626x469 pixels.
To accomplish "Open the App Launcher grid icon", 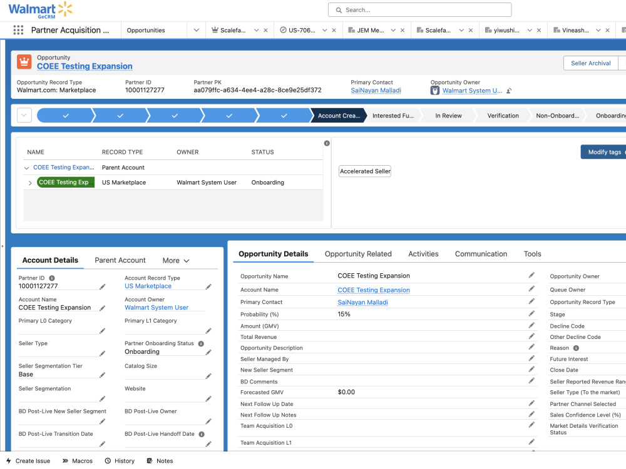I will click(18, 30).
